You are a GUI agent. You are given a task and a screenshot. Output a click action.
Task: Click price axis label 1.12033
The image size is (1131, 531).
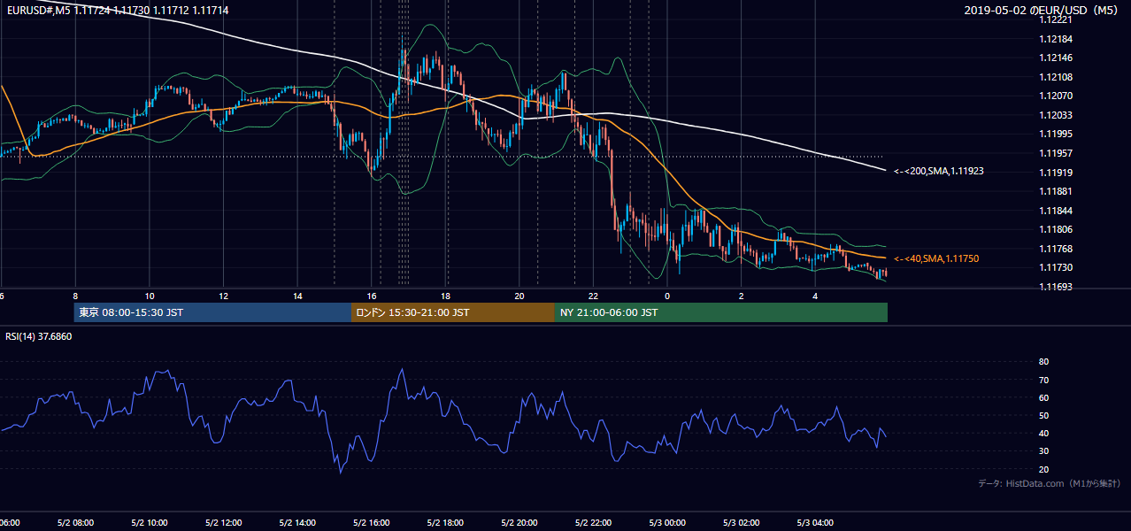(x=1056, y=115)
